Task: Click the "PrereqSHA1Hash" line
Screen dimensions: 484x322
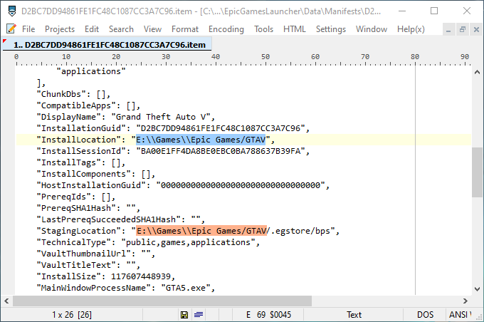Action: coord(88,208)
